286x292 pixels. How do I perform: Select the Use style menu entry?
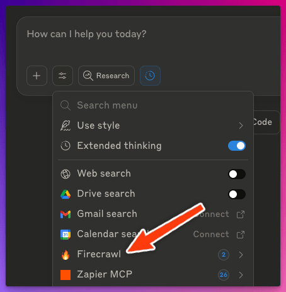[x=153, y=126]
